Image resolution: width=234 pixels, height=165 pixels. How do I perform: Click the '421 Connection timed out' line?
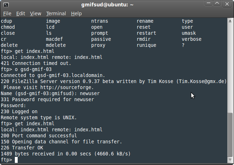click(36, 63)
